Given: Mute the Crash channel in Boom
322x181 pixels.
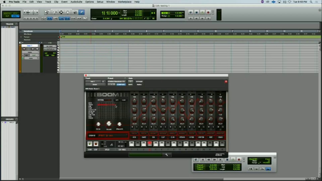Looking at the screenshot, I should click(x=218, y=127).
